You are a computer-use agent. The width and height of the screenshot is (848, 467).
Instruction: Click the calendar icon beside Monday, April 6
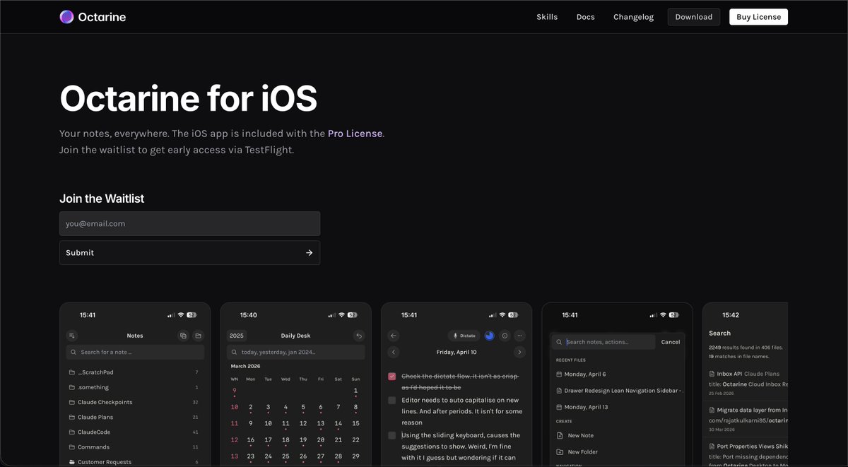560,374
